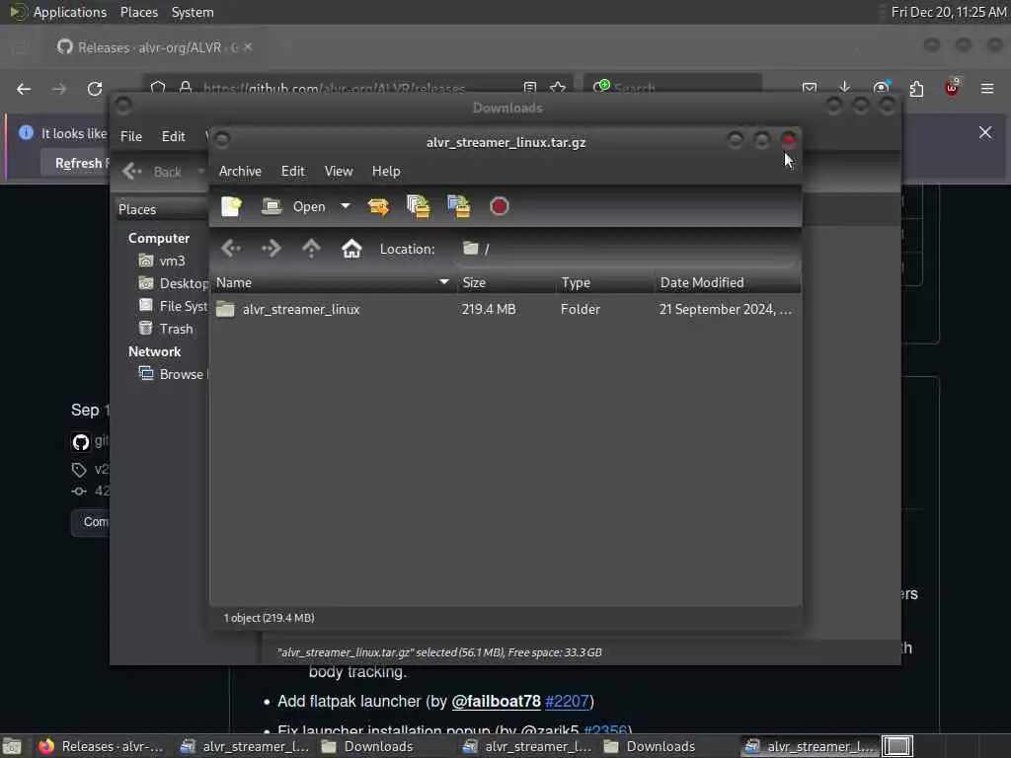Image resolution: width=1011 pixels, height=758 pixels.
Task: Close the Releases alvr-org/ALVR browser tab
Action: tap(248, 47)
